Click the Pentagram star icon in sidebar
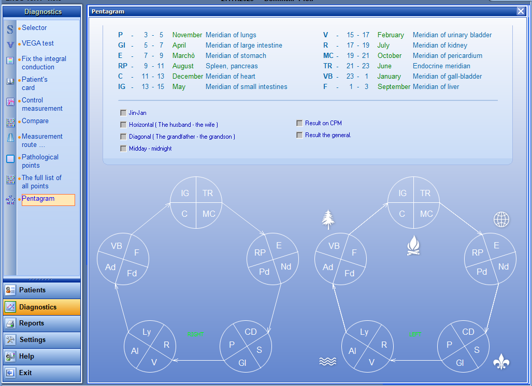The width and height of the screenshot is (532, 386). point(10,200)
